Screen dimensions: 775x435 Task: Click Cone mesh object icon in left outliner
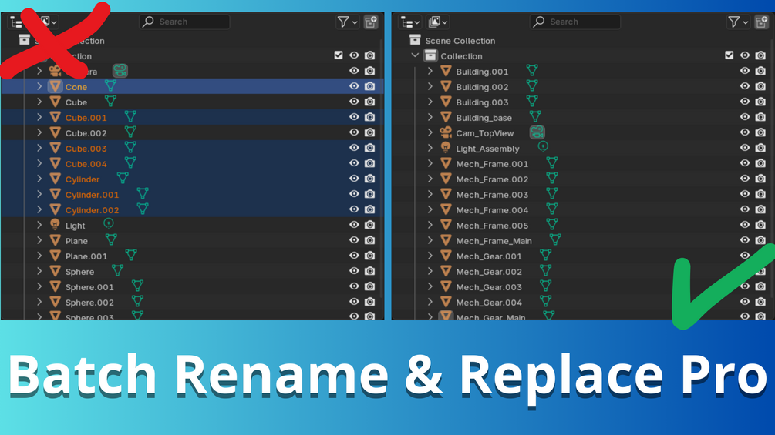(56, 86)
